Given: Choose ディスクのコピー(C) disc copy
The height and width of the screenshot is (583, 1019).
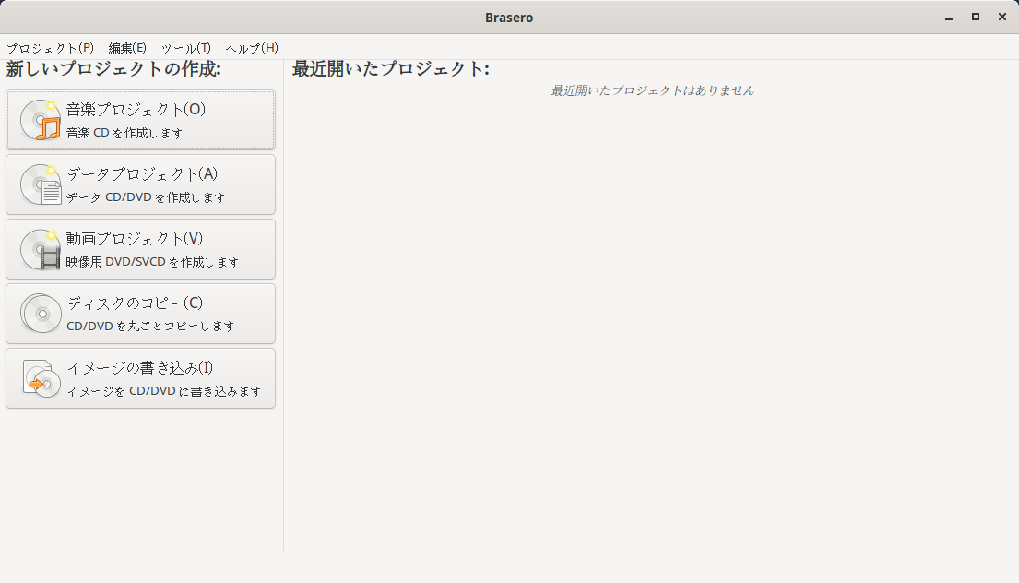Looking at the screenshot, I should [x=140, y=314].
